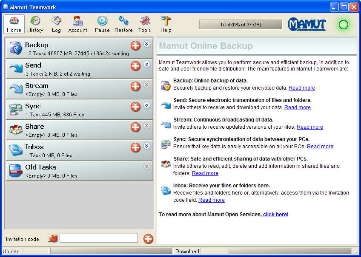
Task: Click '1 Task 445 MB, 336 Files' text
Action: (55, 114)
